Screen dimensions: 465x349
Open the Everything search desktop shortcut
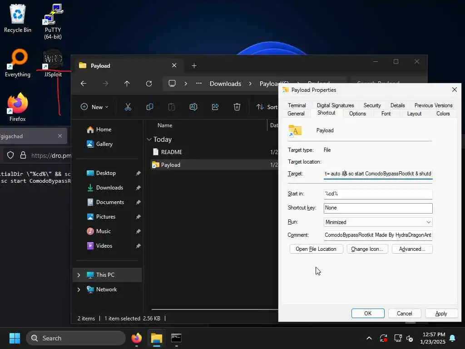[18, 63]
